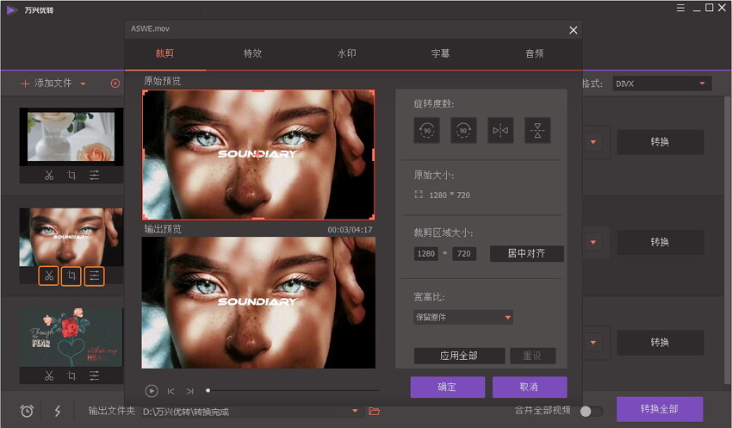Expand the 输出文件夹 path dropdown
The height and width of the screenshot is (428, 732).
[x=354, y=411]
